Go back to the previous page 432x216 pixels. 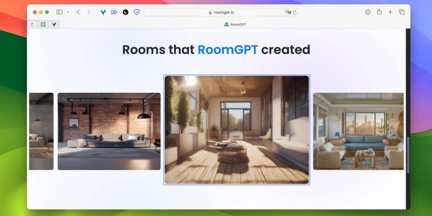click(x=78, y=12)
